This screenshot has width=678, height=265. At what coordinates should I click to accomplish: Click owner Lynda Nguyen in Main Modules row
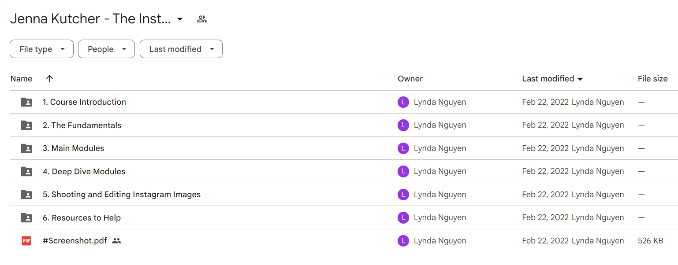coord(440,148)
